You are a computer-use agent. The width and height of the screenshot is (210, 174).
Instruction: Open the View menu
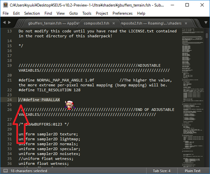pos(60,14)
